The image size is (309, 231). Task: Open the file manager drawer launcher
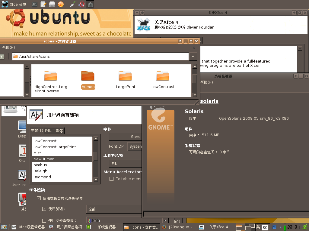click(52, 4)
